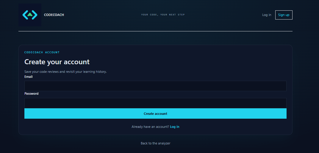Follow the Log in link below form

click(x=175, y=127)
